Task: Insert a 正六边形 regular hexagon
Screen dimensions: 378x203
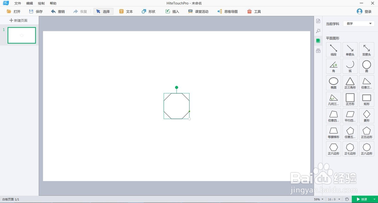Action: pyautogui.click(x=333, y=149)
